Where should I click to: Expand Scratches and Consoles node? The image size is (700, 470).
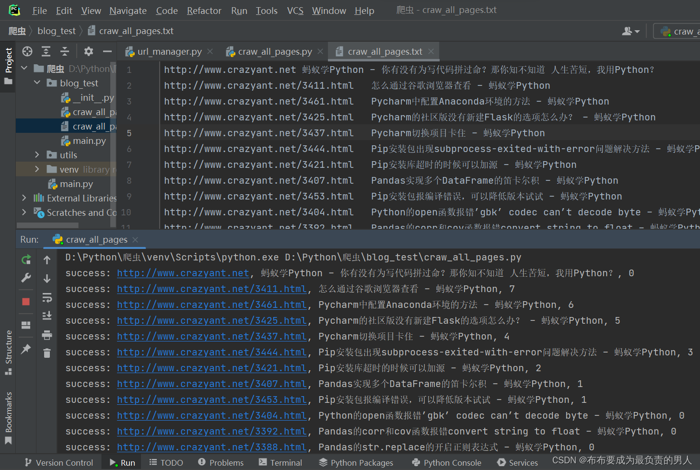click(x=24, y=212)
